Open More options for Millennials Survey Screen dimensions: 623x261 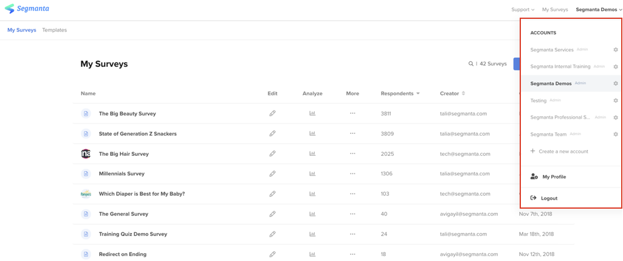click(x=353, y=173)
